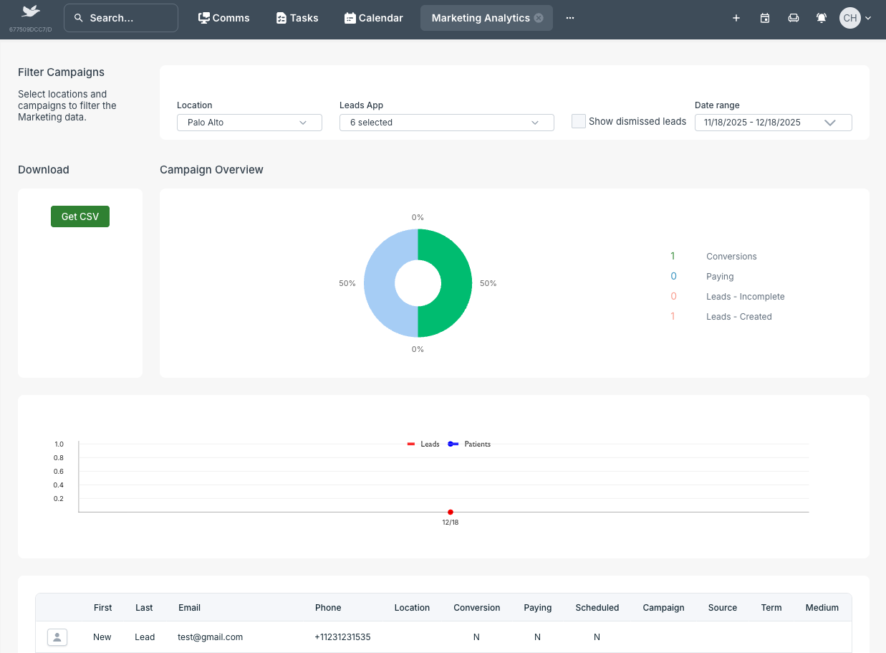
Task: Click the green donut chart segment
Action: (x=457, y=283)
